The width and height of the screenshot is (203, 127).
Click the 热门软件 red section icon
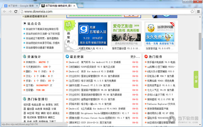point(146,56)
